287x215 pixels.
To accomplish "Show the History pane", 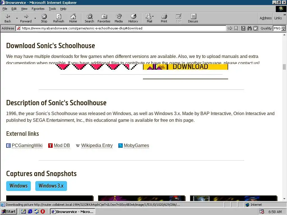I will point(133,18).
